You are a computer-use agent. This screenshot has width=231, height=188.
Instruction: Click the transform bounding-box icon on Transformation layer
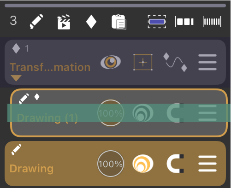[x=143, y=62]
